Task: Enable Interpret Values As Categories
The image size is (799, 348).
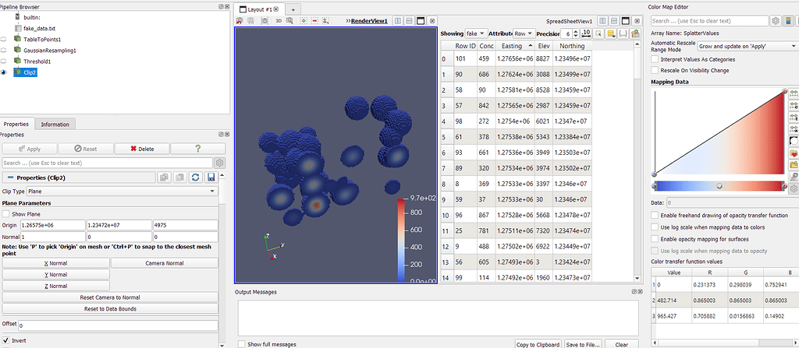Action: click(655, 59)
